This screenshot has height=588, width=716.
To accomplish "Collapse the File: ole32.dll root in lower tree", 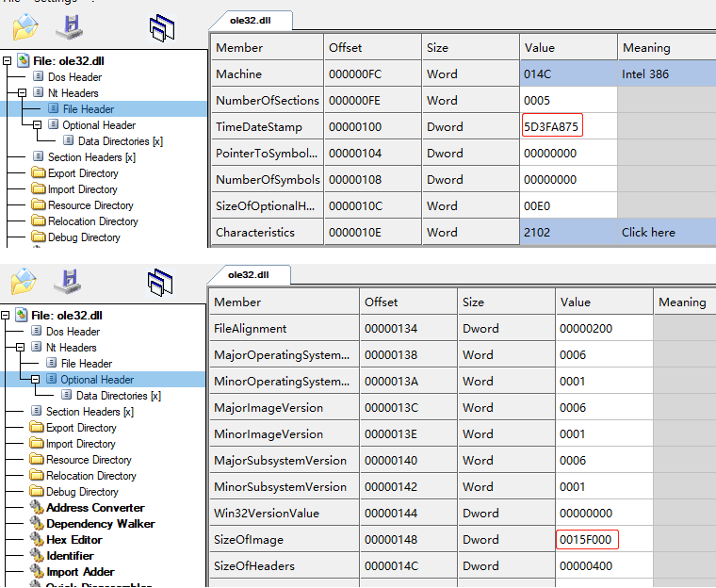I will [x=5, y=316].
